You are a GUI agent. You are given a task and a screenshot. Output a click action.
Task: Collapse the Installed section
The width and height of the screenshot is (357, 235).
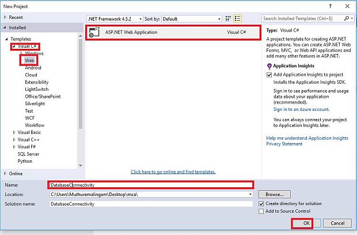(5, 28)
